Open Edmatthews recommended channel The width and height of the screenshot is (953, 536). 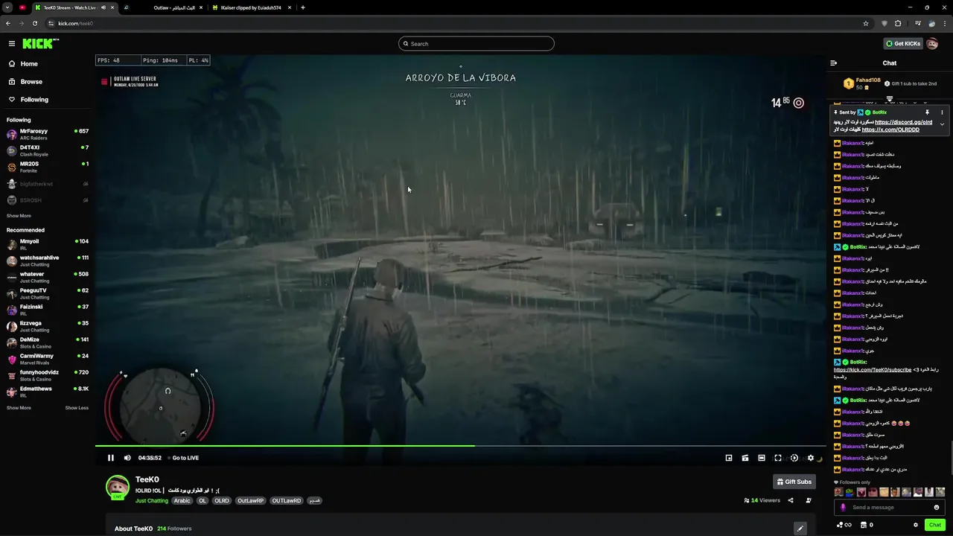48,392
